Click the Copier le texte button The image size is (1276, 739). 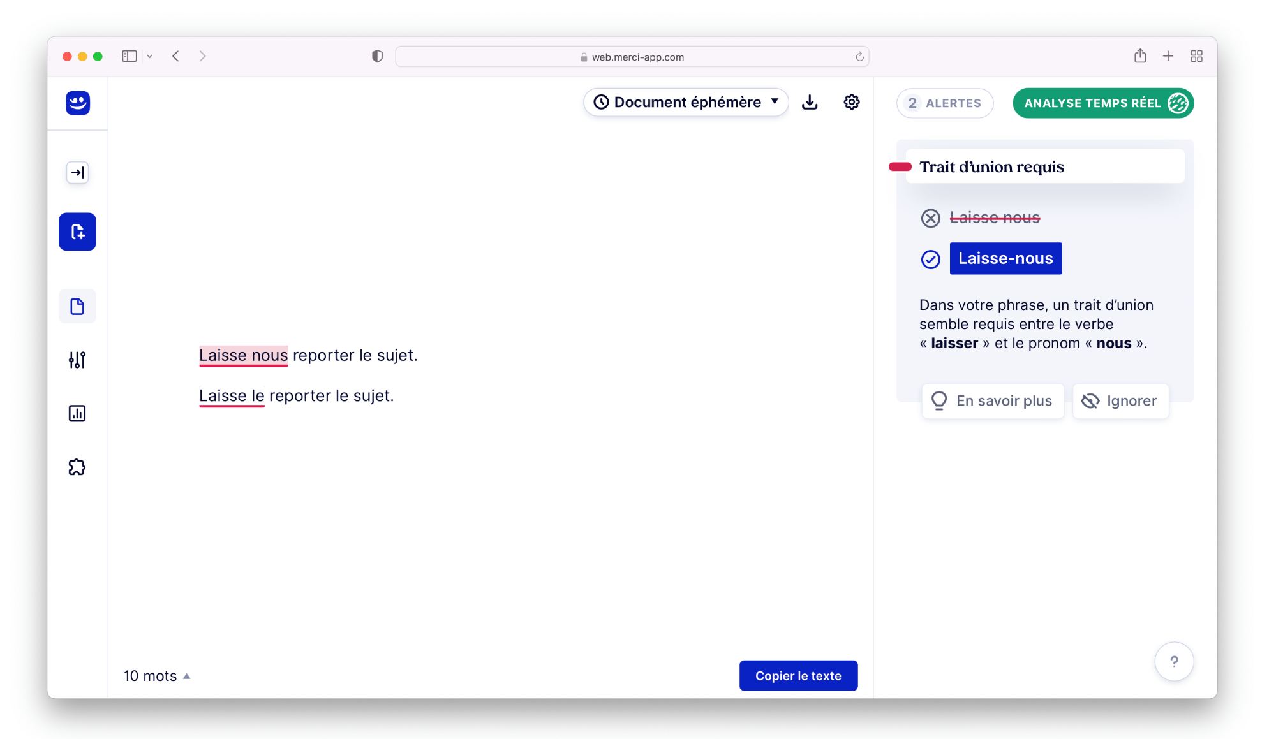pos(798,676)
